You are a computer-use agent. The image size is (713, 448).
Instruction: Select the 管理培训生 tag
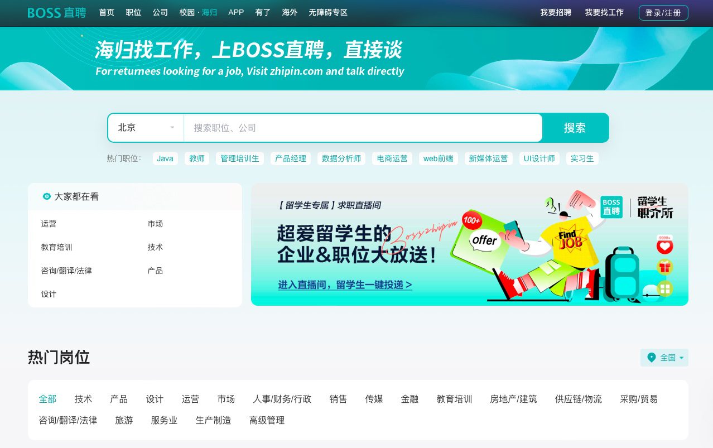240,158
